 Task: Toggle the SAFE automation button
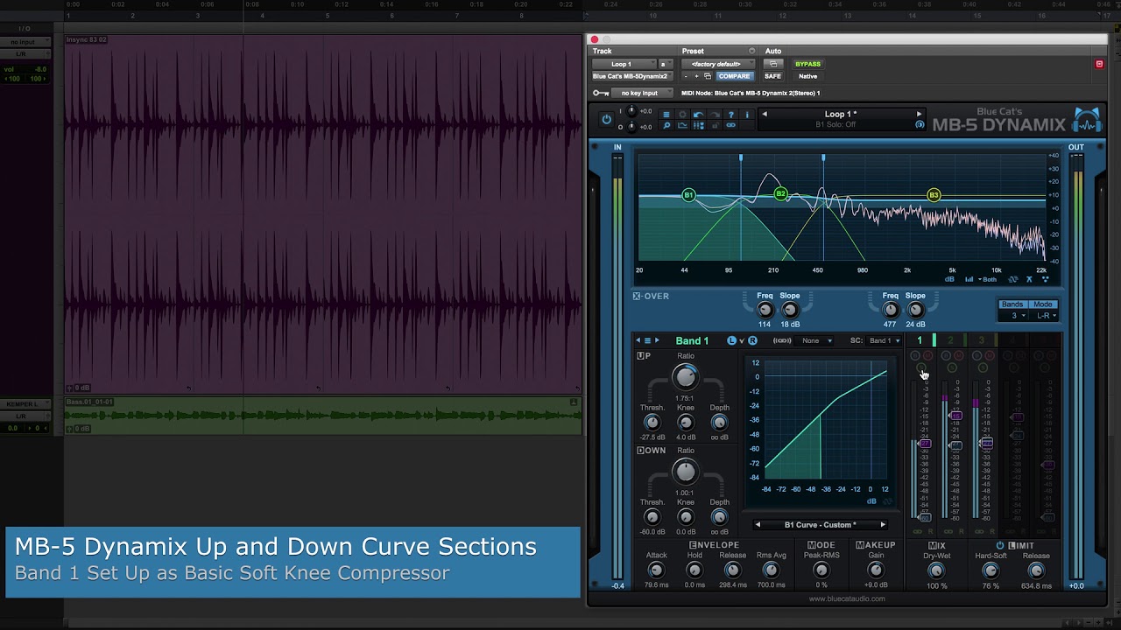point(773,76)
